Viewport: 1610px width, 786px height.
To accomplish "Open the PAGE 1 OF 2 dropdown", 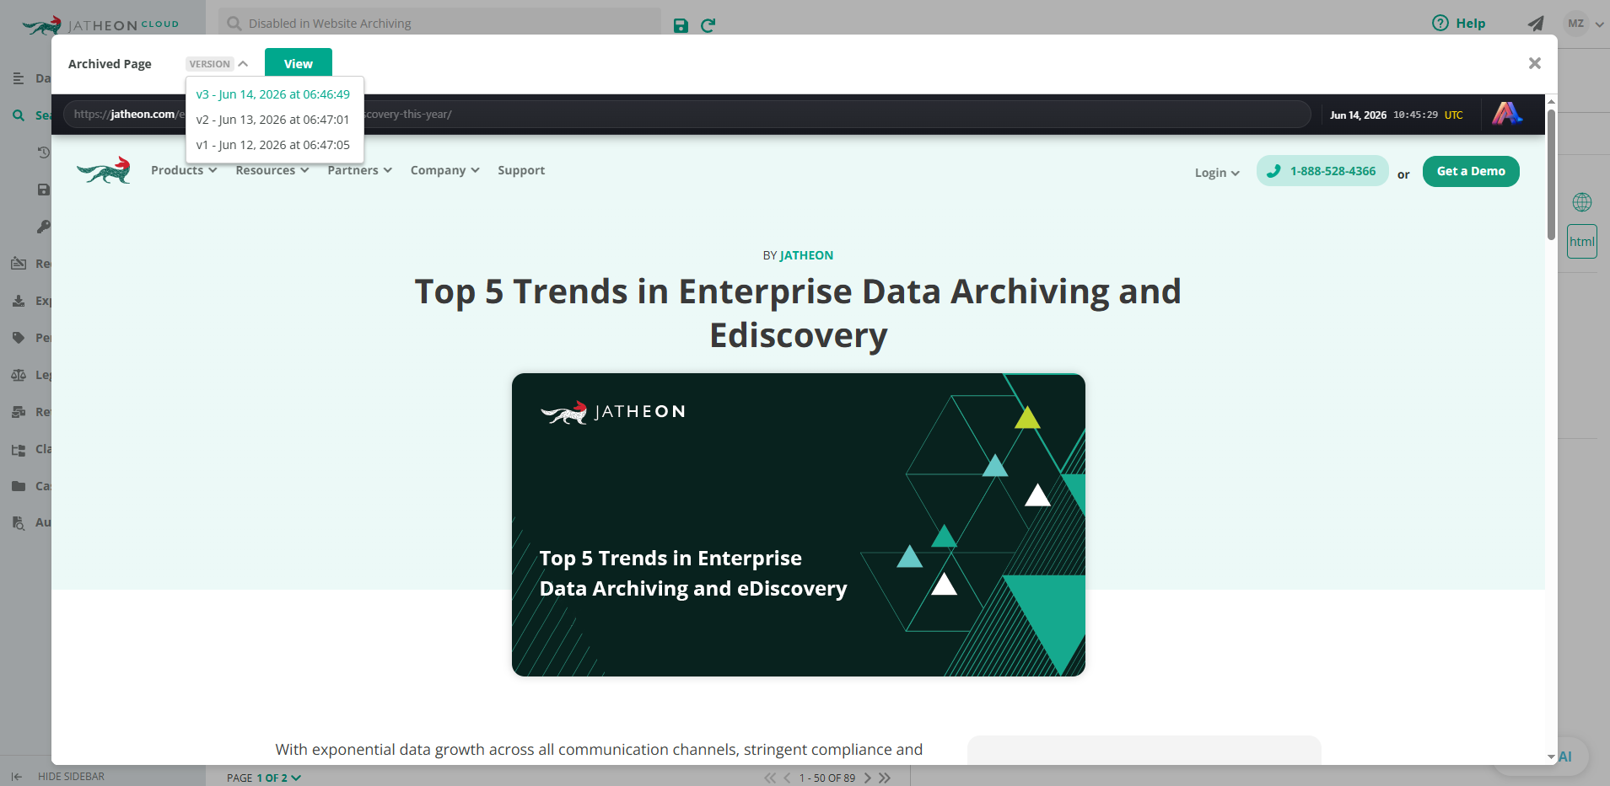I will click(x=264, y=778).
